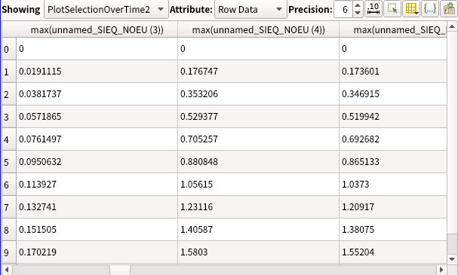Click the vertical scrollbar down arrow
This screenshot has height=275, width=458.
click(452, 259)
